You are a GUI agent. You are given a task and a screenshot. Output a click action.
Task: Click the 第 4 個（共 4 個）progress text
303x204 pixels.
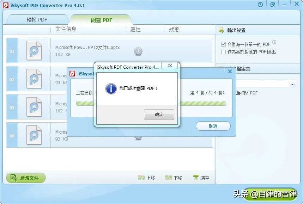pyautogui.click(x=207, y=93)
